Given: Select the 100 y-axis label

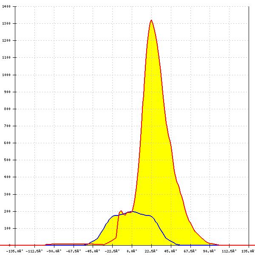Looking at the screenshot, I should click(7, 228).
